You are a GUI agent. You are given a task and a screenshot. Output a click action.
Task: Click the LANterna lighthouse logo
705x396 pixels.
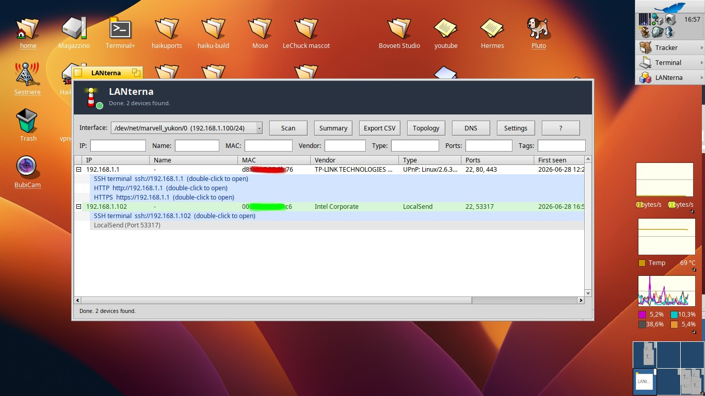92,98
